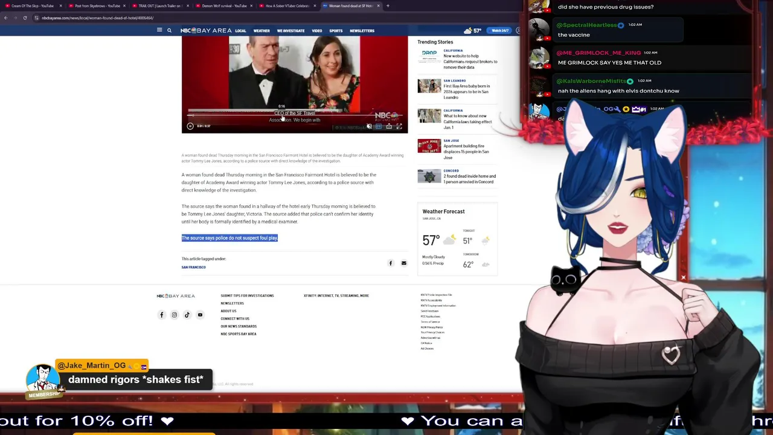Open LOCAL in the site navigation

click(240, 30)
